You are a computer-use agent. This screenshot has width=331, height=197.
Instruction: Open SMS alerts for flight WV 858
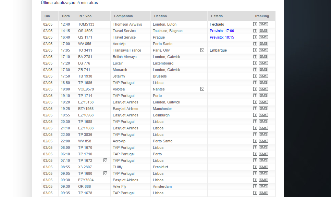pos(263,141)
